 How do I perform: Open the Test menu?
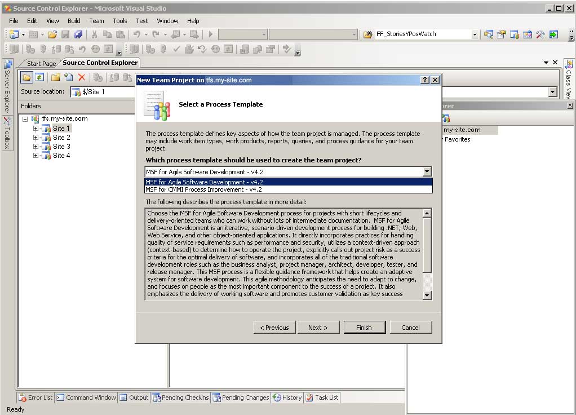142,21
